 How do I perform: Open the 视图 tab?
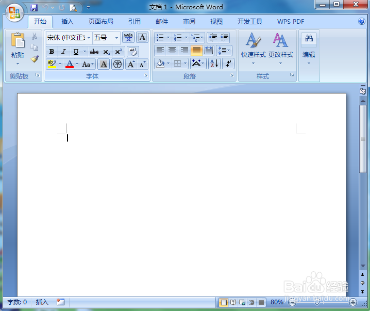click(216, 22)
